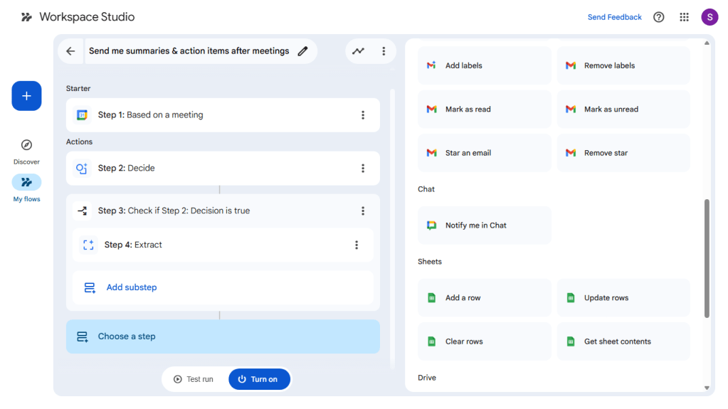Choose the Star an email action
Viewport: 728px width, 409px height.
(484, 153)
